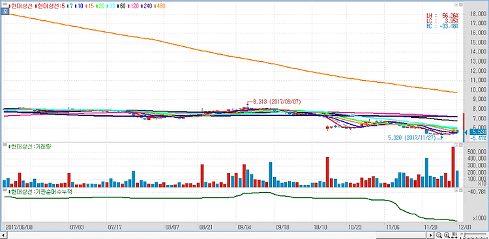Click the zoom in magnifier icon
This screenshot has width=489, height=239.
click(x=447, y=235)
